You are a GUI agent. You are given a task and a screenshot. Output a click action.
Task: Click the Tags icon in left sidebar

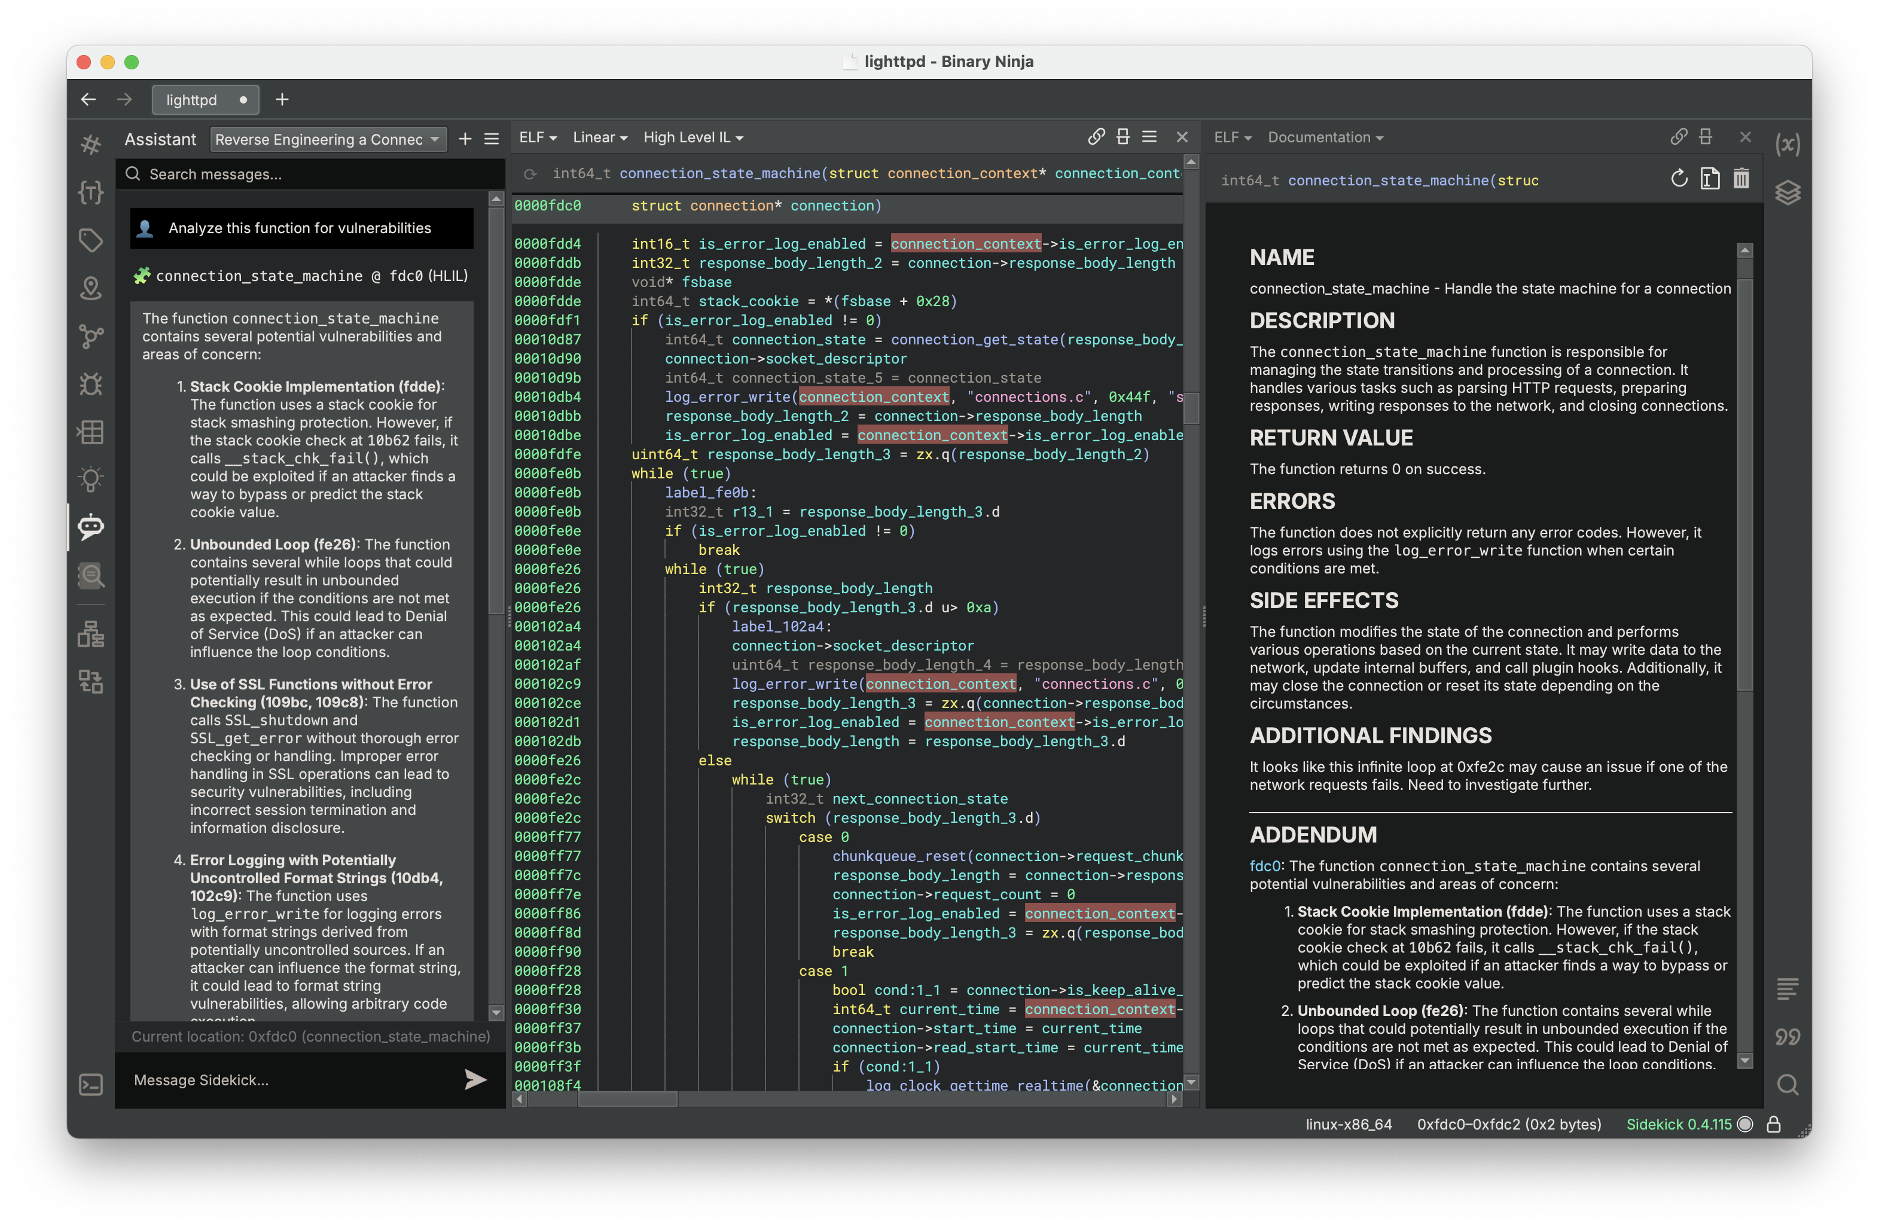pos(91,240)
